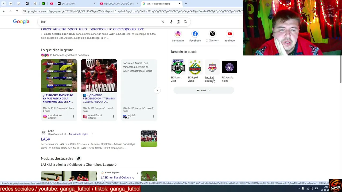Reload the current page

[x=17, y=11]
